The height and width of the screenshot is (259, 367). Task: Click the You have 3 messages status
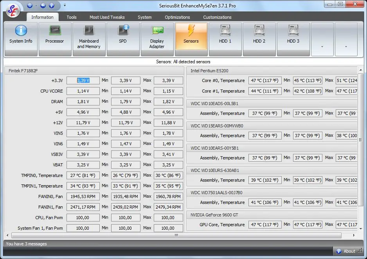[27, 244]
